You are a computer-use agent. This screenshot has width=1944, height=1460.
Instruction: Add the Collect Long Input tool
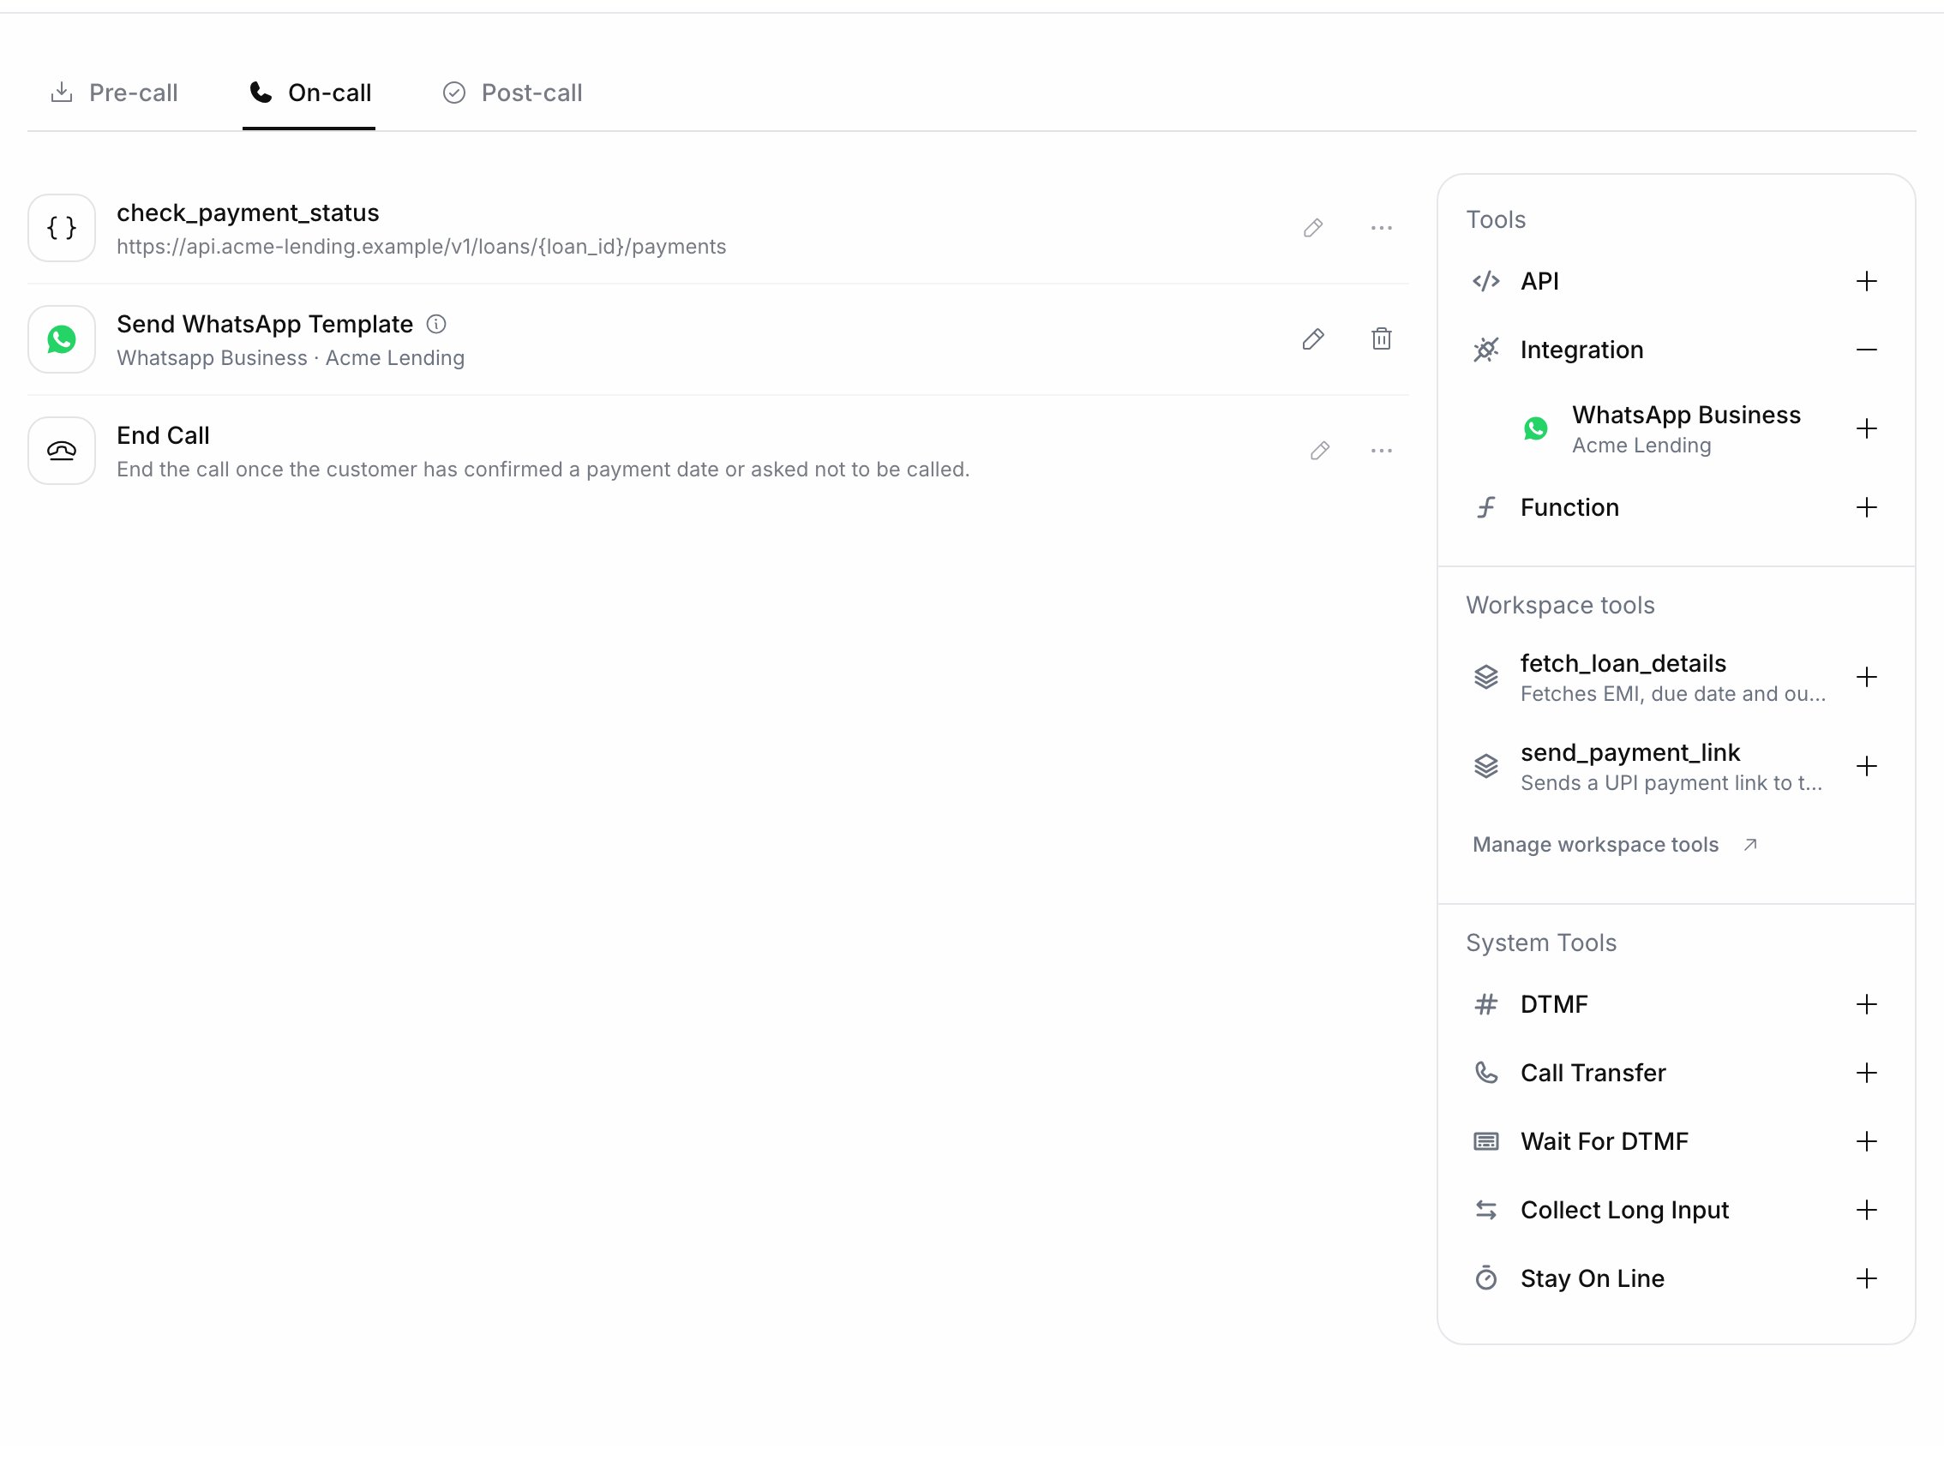tap(1867, 1210)
